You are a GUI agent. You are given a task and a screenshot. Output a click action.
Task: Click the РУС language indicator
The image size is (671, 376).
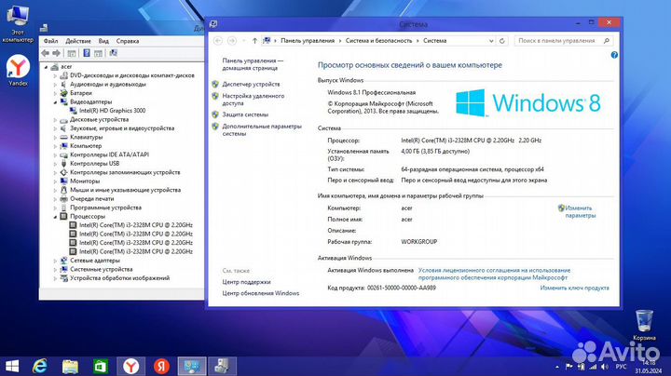[x=621, y=367]
